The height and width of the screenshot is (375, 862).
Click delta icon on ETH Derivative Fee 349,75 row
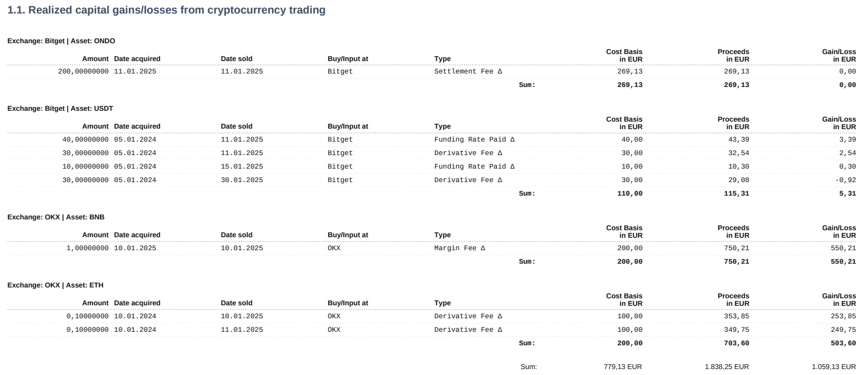pyautogui.click(x=500, y=330)
